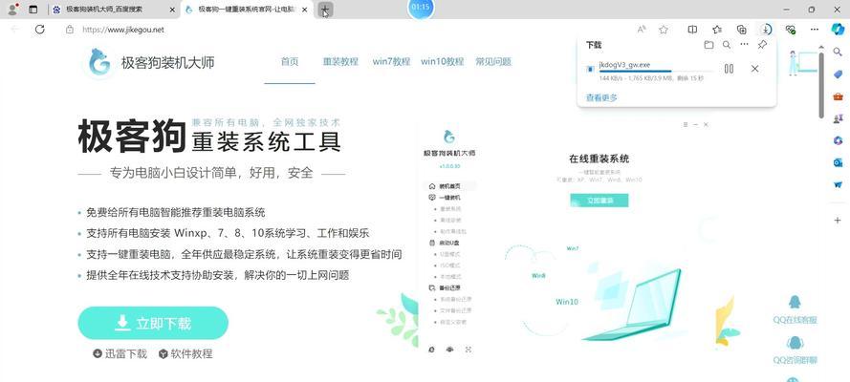The image size is (850, 382).
Task: Open Collections panel
Action: pyautogui.click(x=742, y=30)
